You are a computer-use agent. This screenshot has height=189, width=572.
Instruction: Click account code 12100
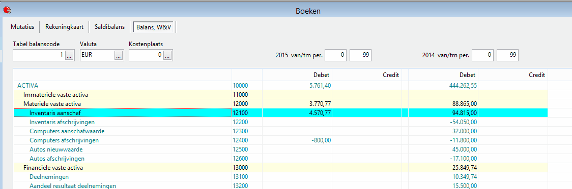pyautogui.click(x=240, y=113)
